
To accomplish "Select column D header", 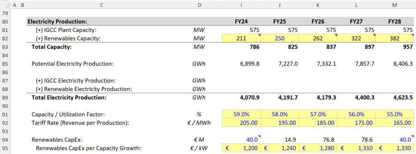I will (199, 4).
